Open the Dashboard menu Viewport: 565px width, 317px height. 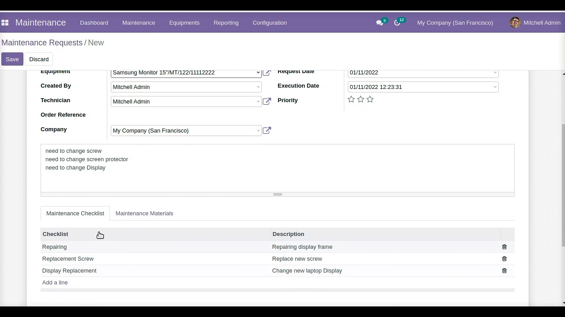[94, 22]
